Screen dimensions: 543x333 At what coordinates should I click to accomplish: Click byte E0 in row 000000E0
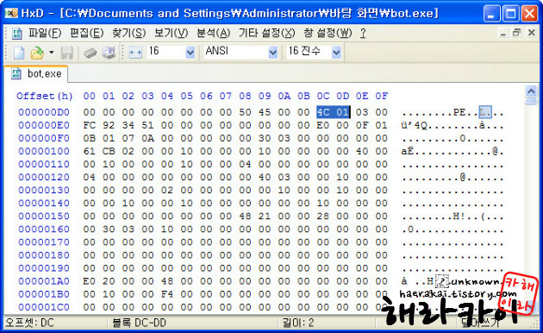(323, 125)
